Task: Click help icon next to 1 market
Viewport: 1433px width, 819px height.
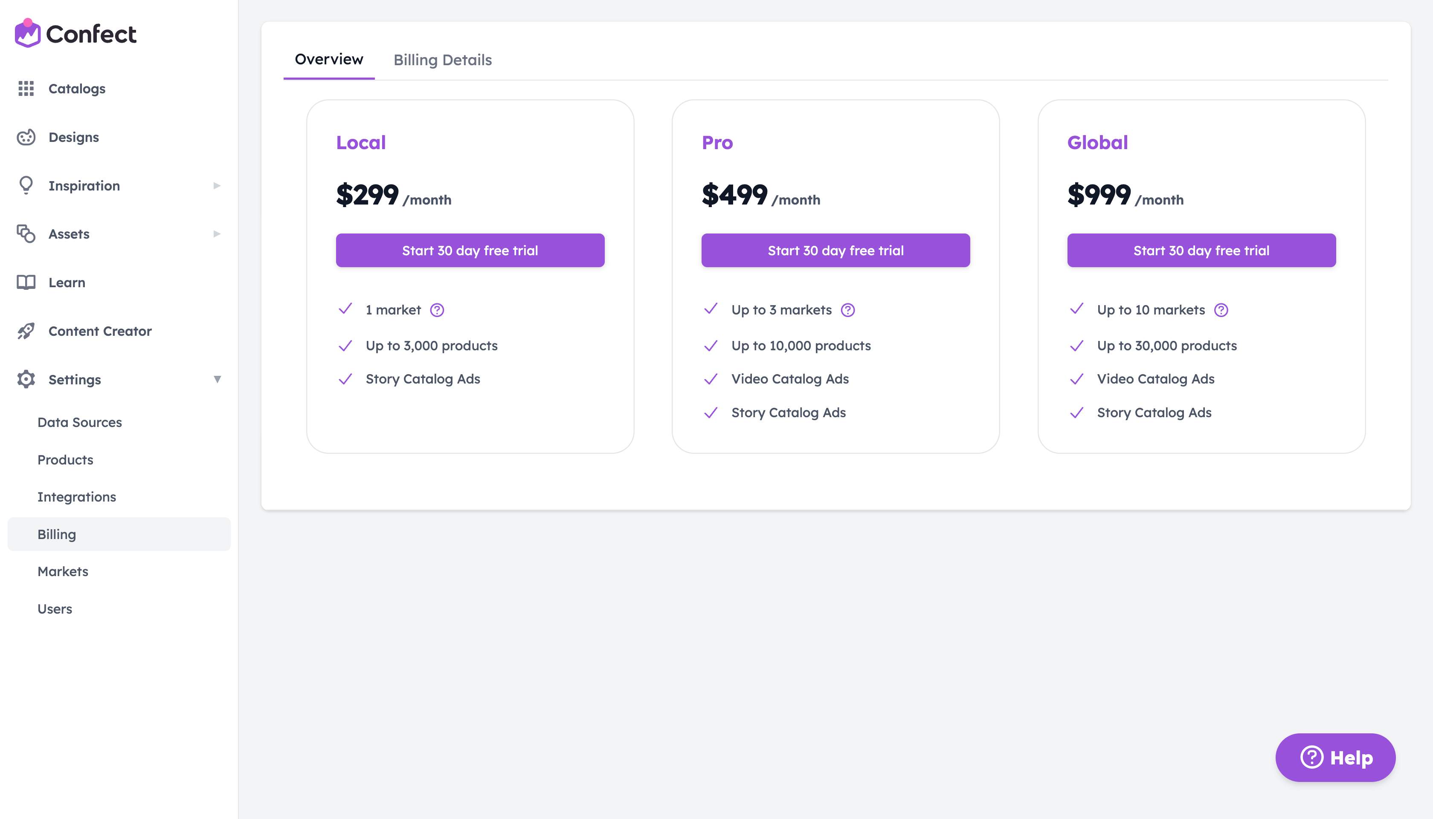Action: pos(437,310)
